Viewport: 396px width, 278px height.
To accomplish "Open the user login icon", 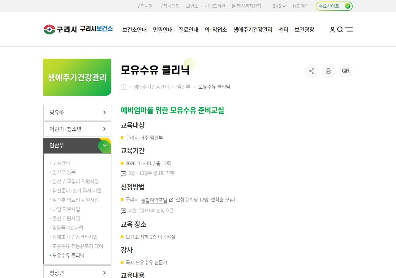I will click(x=332, y=30).
